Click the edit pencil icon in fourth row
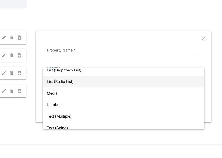This screenshot has height=158, width=222. point(4,91)
